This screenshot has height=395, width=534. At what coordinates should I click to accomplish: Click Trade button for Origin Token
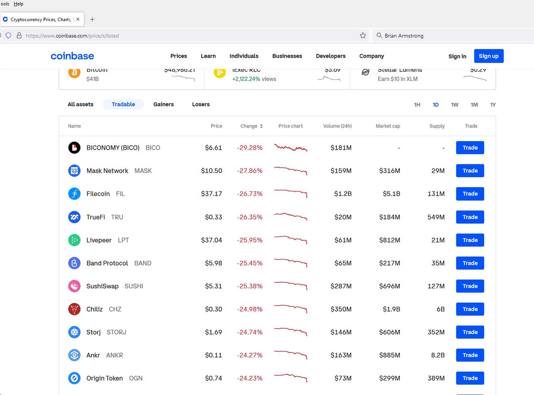point(470,378)
